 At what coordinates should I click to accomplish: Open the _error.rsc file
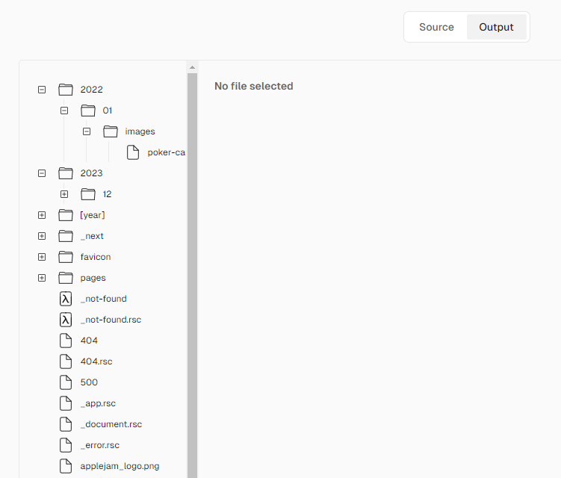(100, 445)
